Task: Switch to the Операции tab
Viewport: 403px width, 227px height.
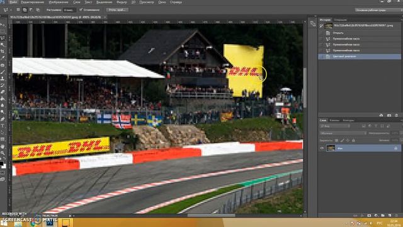Action: coord(340,20)
